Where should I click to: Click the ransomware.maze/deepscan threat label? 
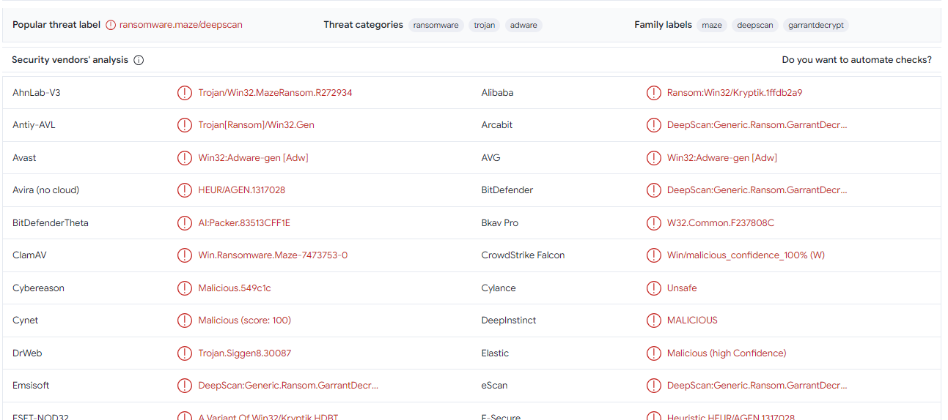pos(181,25)
